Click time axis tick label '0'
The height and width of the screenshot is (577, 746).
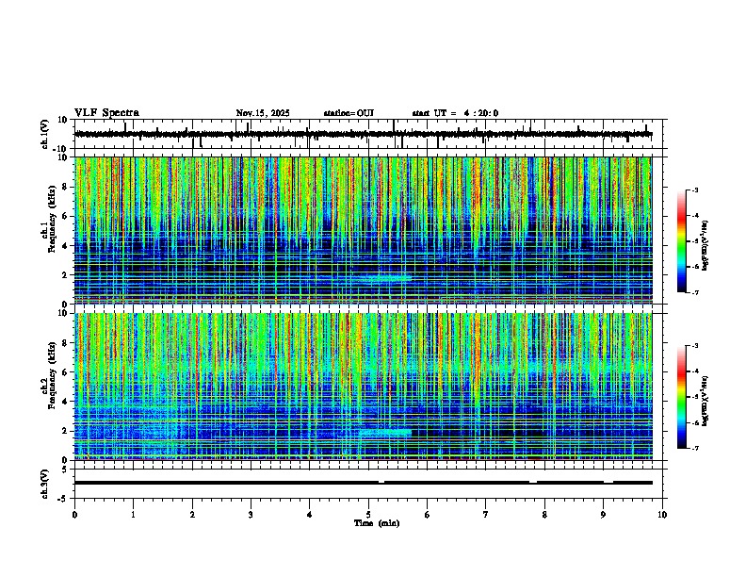74,515
